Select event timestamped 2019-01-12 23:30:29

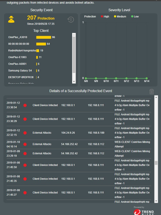pyautogui.click(x=79, y=119)
